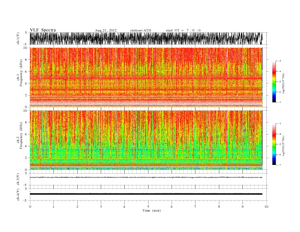Click the ch.2 'Frequency (kHz)' axis label
The image size is (300, 232).
click(21, 135)
